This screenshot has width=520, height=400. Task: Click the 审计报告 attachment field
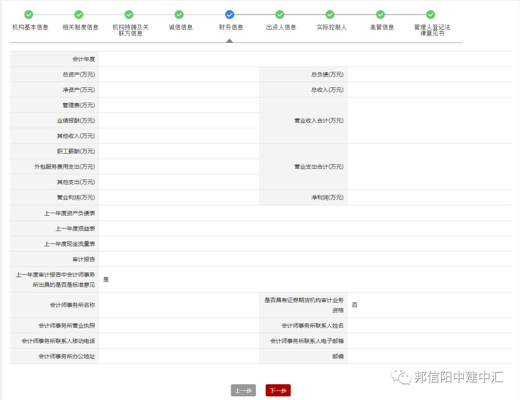305,259
